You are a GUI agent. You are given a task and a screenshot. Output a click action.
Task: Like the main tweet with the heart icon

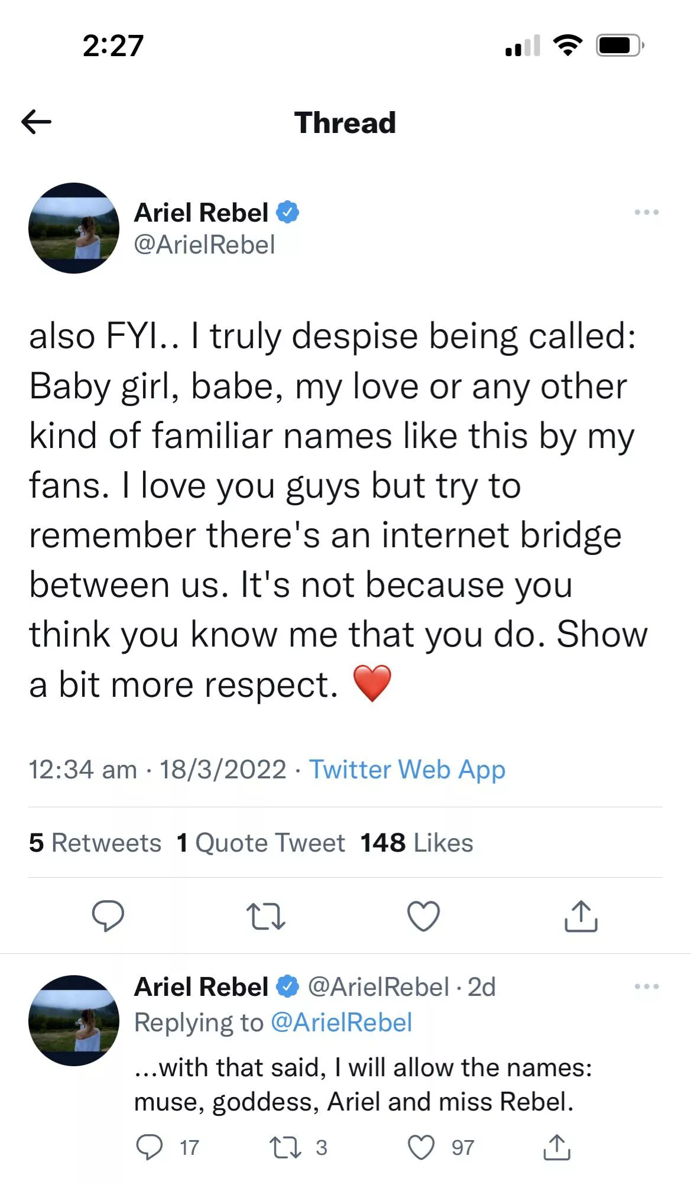[423, 917]
